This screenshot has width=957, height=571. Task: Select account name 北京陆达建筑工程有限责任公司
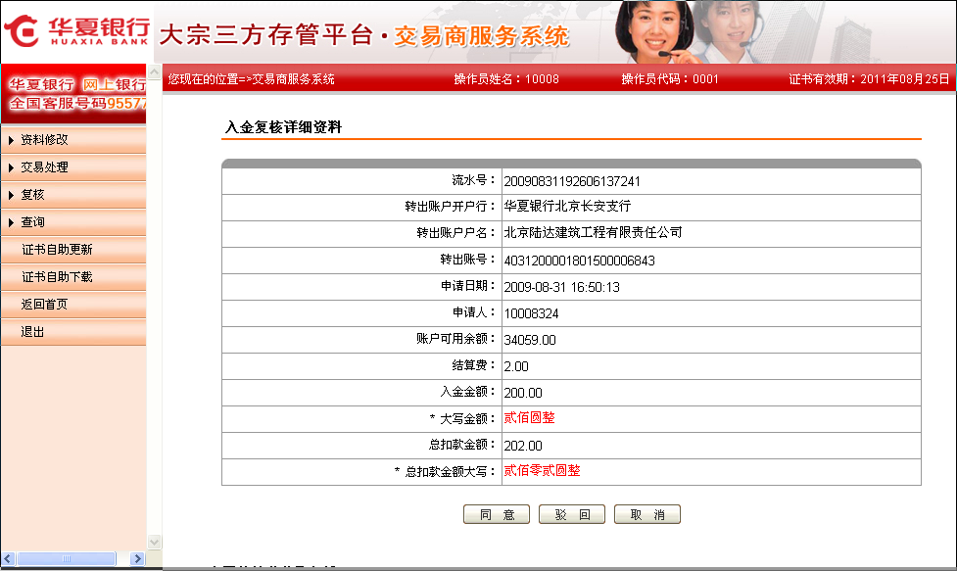coord(593,232)
